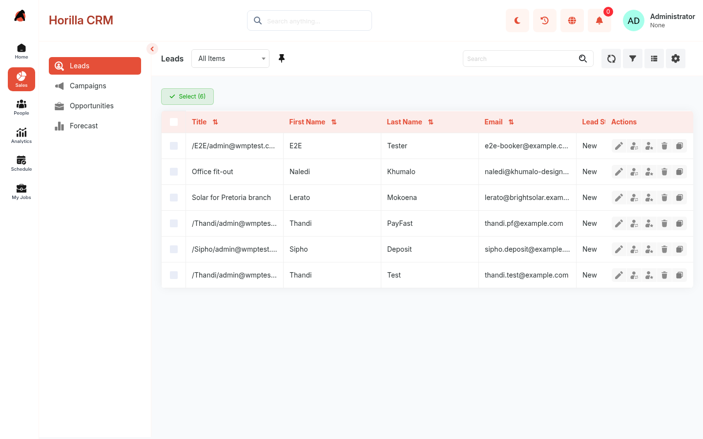703x439 pixels.
Task: Toggle dark mode with the moon icon
Action: pyautogui.click(x=517, y=20)
